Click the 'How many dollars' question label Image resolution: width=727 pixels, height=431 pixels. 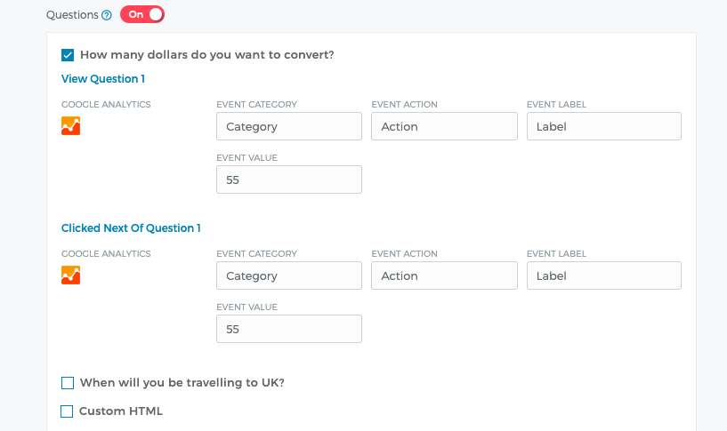[x=207, y=55]
